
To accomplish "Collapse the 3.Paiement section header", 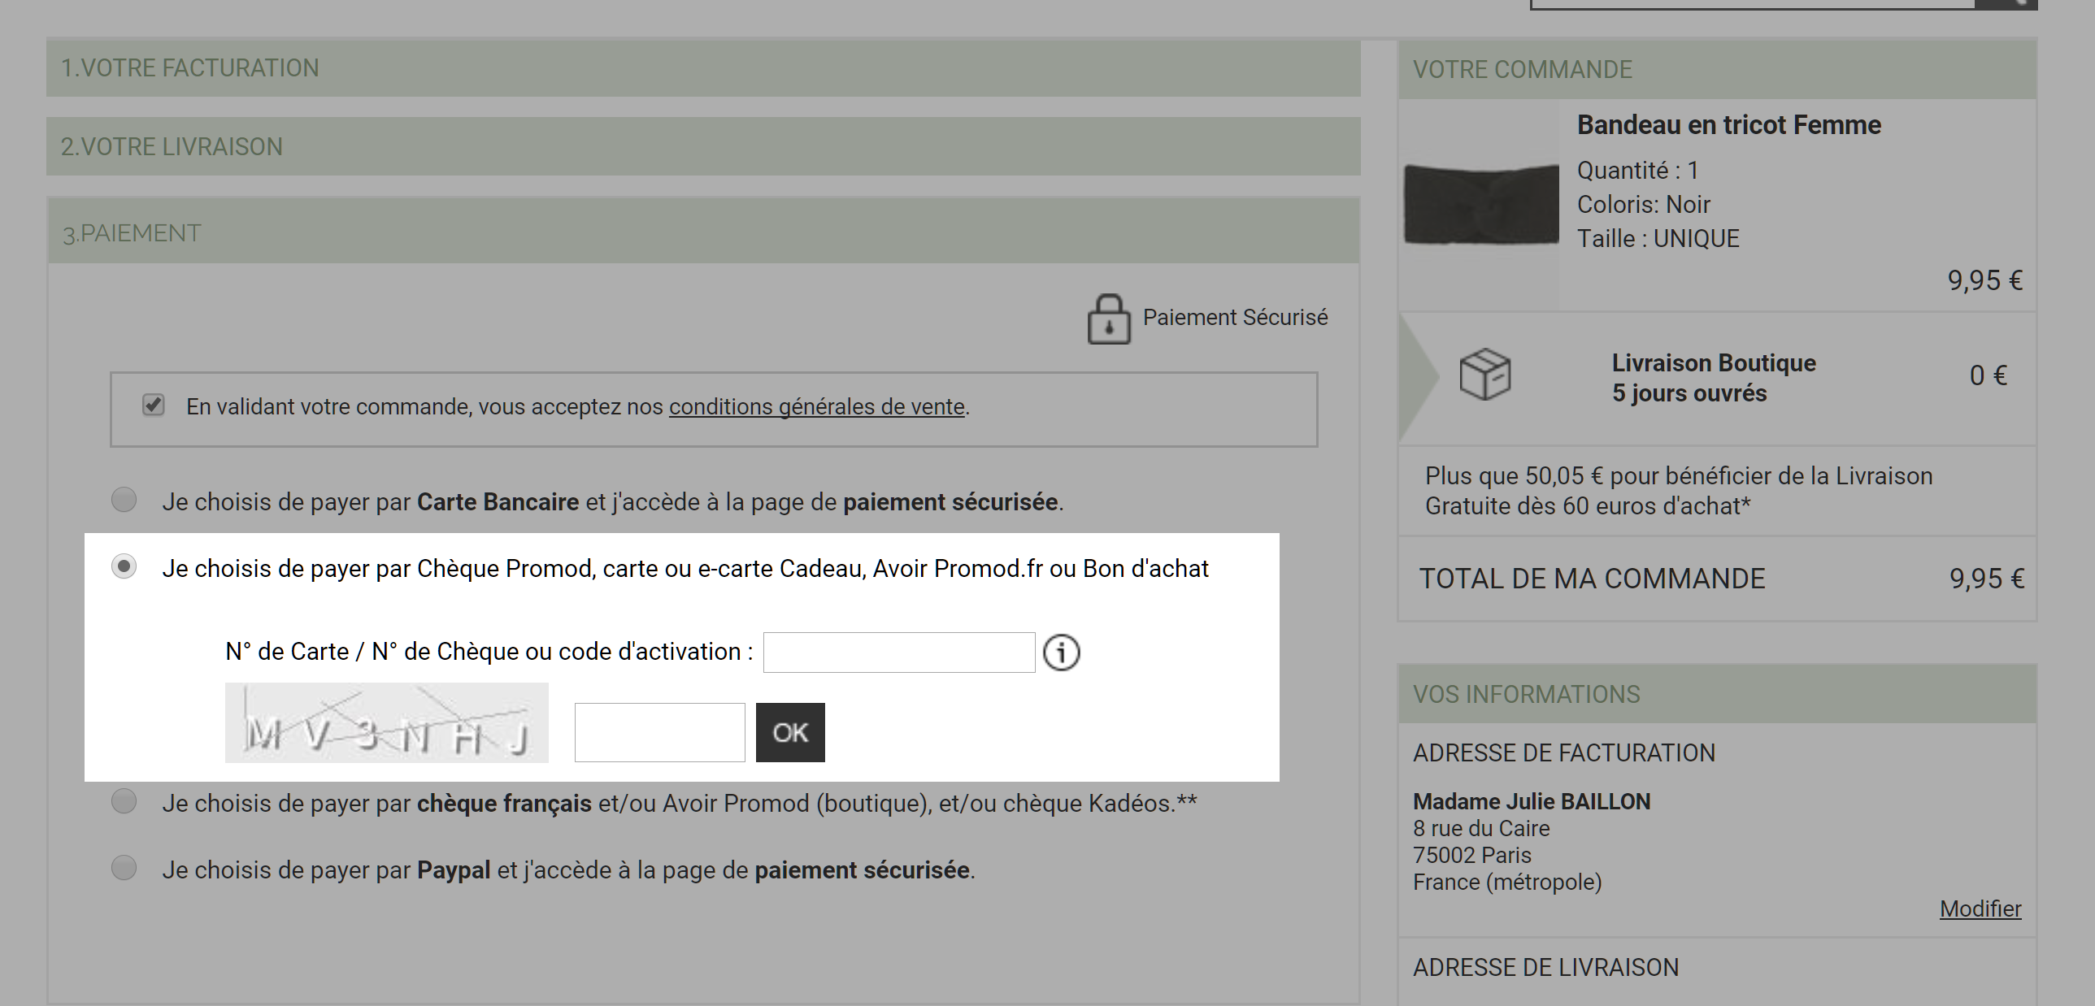I will 703,232.
